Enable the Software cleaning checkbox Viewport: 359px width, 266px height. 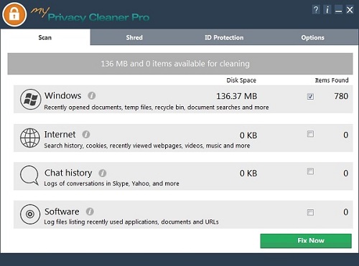tap(310, 212)
